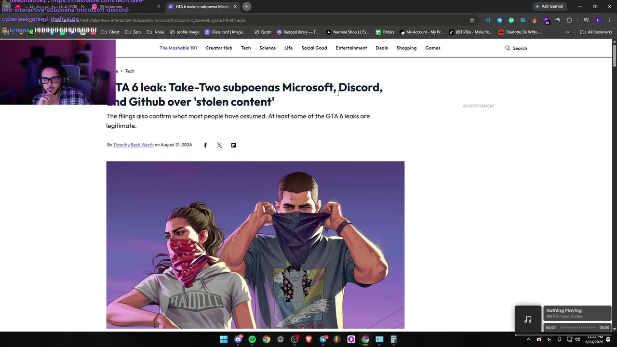Open the Glass card bookmark

(225, 32)
